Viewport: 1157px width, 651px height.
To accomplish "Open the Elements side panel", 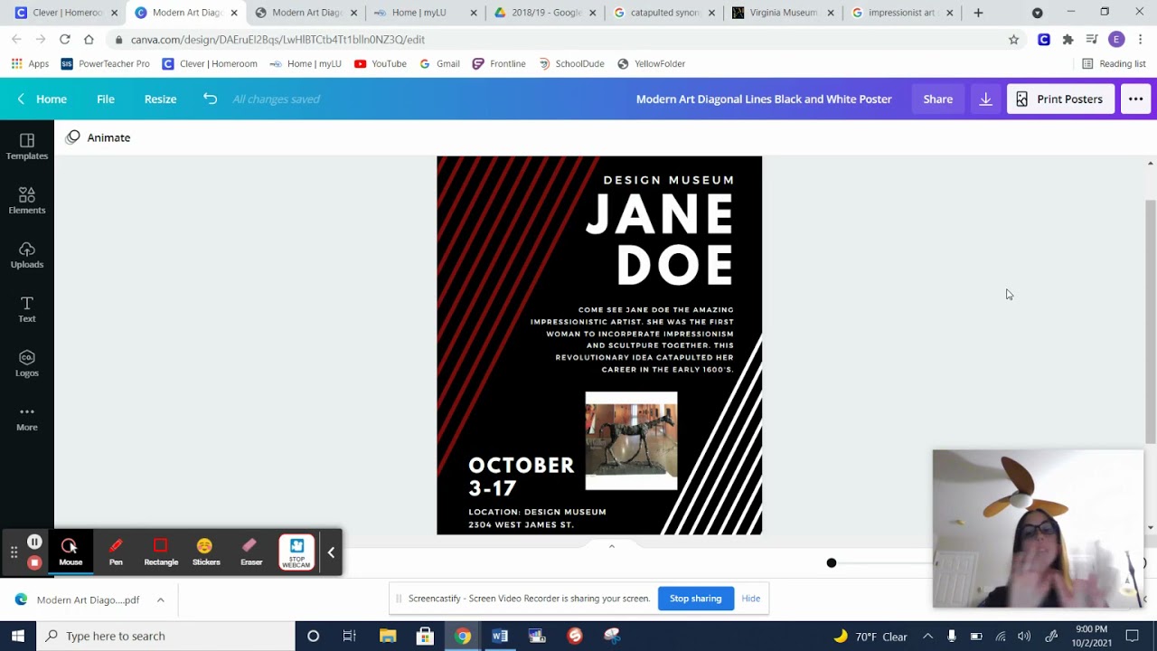I will tap(27, 201).
